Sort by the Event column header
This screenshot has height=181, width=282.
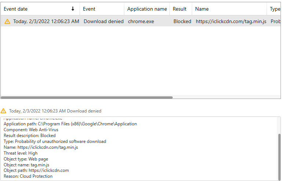click(89, 9)
